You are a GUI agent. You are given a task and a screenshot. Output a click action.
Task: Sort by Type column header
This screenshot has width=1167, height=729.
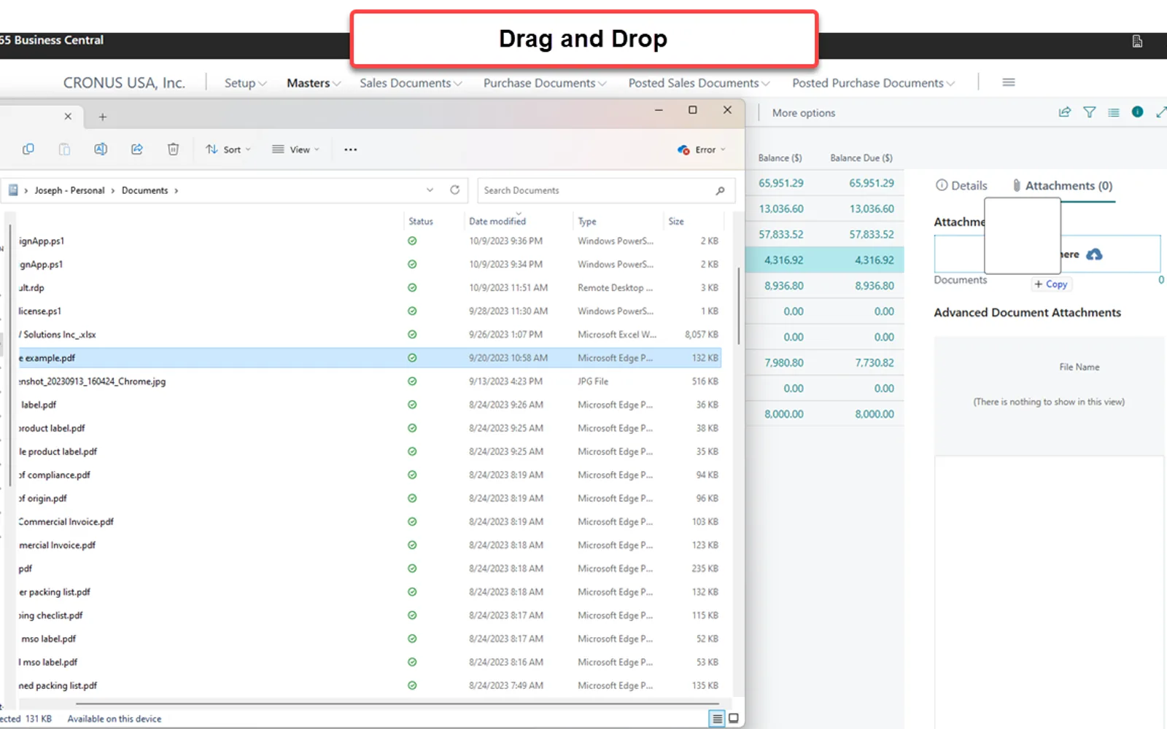[x=587, y=222]
